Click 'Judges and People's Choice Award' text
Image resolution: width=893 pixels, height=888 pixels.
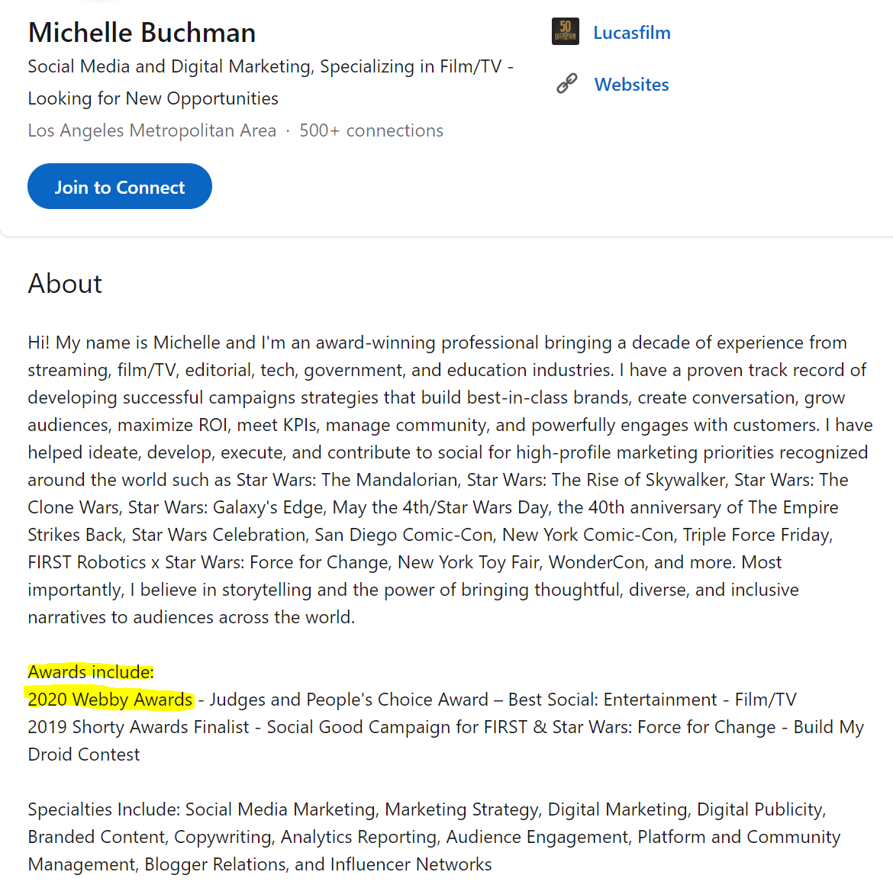click(349, 699)
